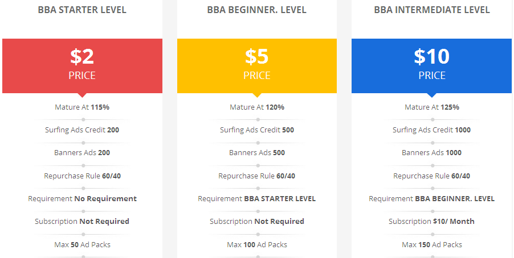Click "Banners Ads 200" in the Starter plan
This screenshot has height=258, width=514.
coord(82,152)
